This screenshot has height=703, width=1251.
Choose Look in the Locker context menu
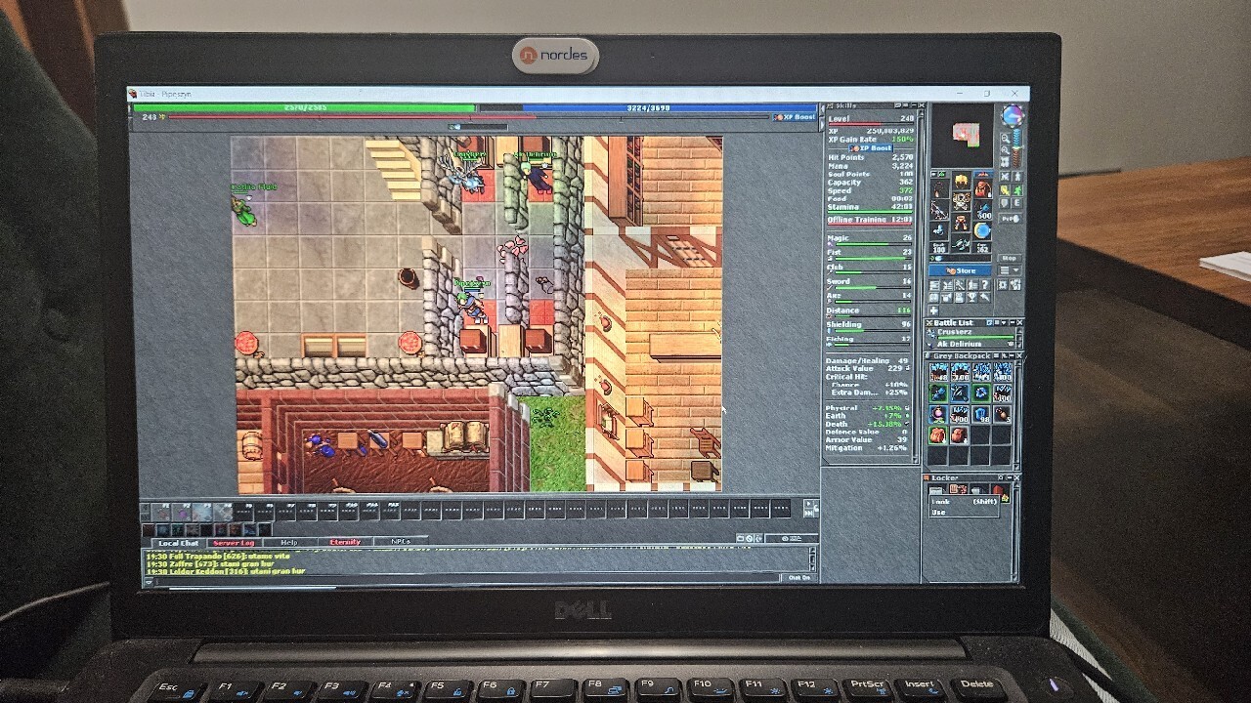[963, 502]
